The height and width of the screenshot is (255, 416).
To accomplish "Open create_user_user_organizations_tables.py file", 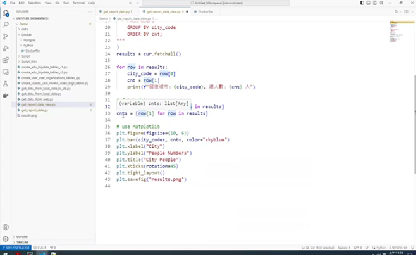I will pyautogui.click(x=50, y=78).
